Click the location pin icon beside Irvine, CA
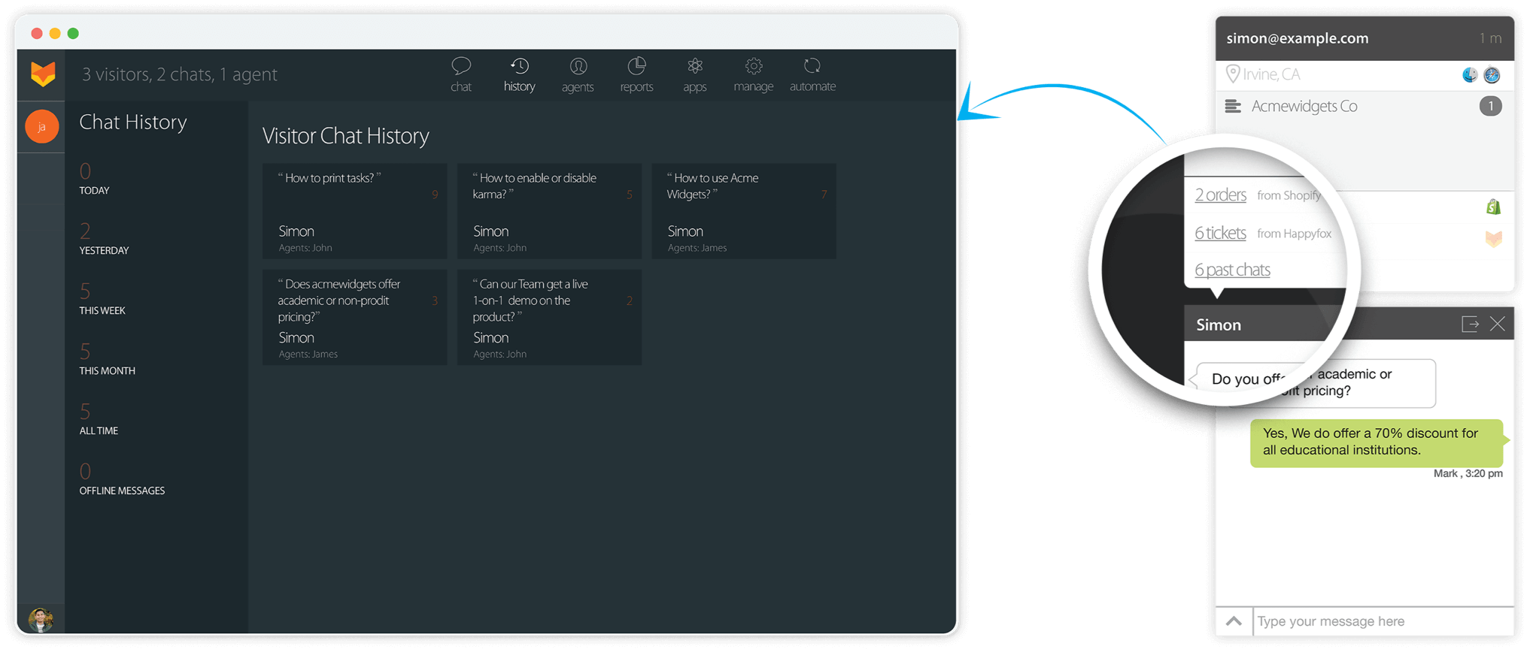Image resolution: width=1527 pixels, height=649 pixels. tap(1232, 74)
